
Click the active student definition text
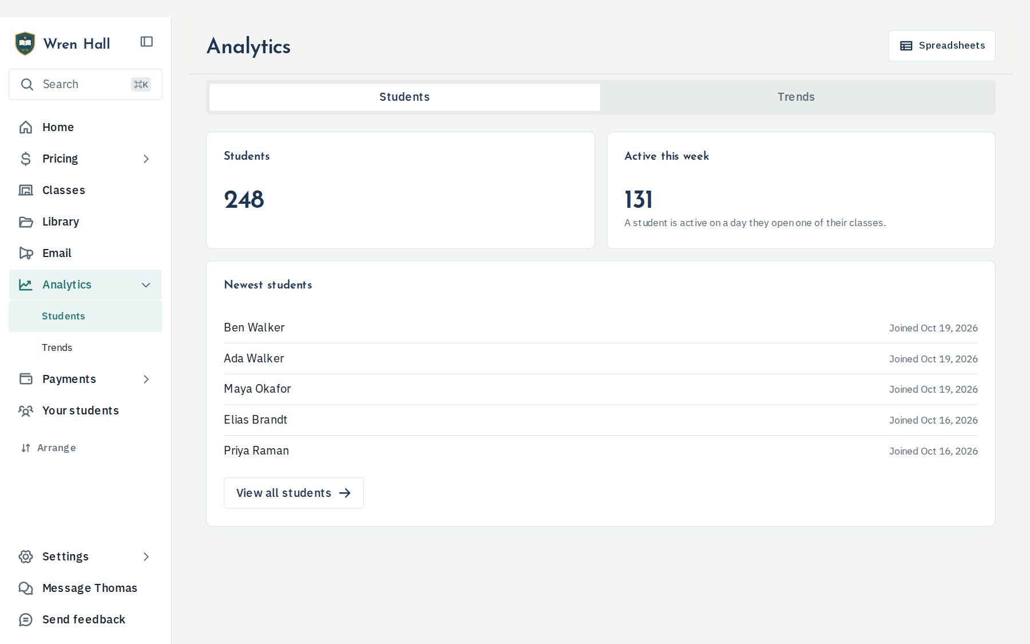755,223
